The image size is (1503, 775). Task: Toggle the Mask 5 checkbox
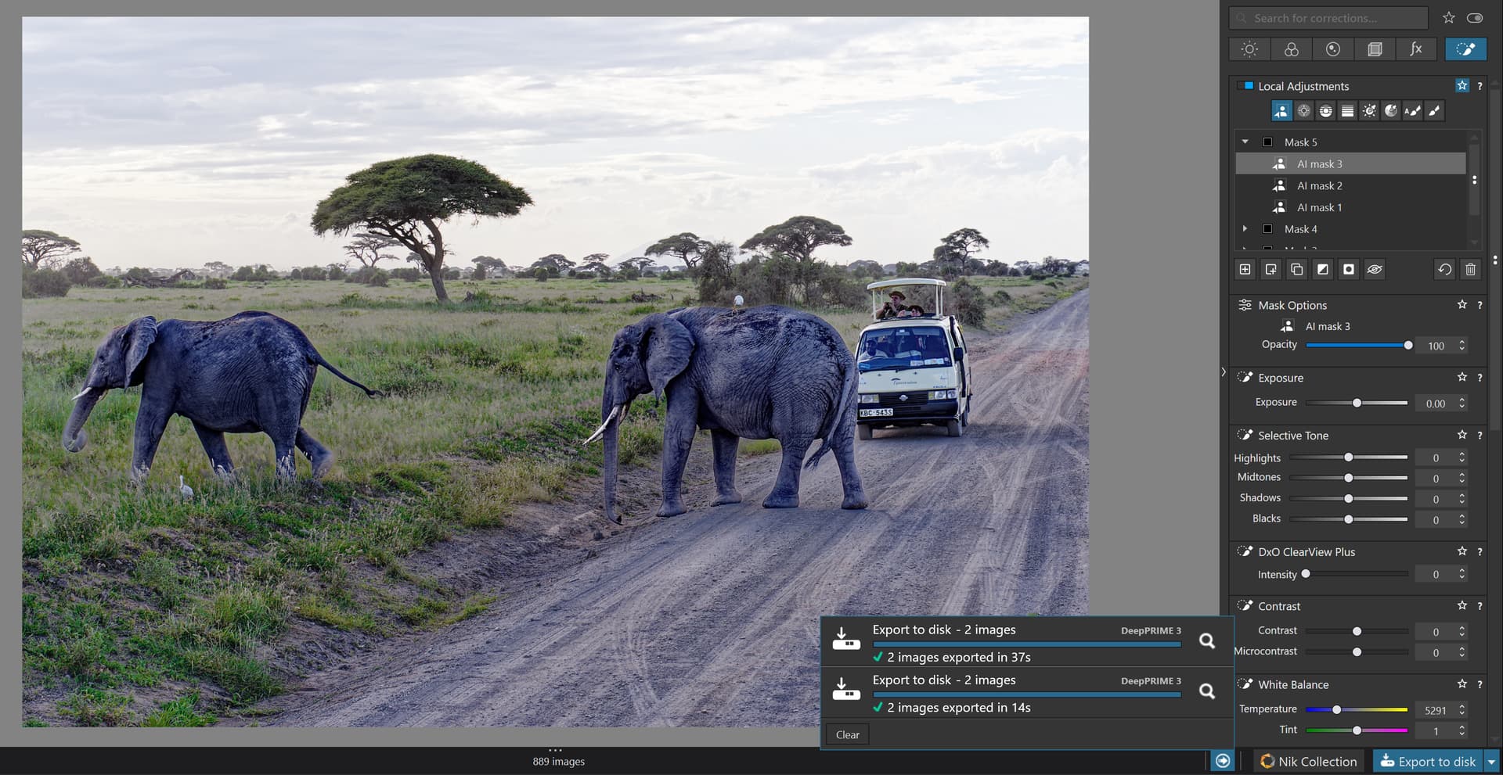coord(1267,142)
